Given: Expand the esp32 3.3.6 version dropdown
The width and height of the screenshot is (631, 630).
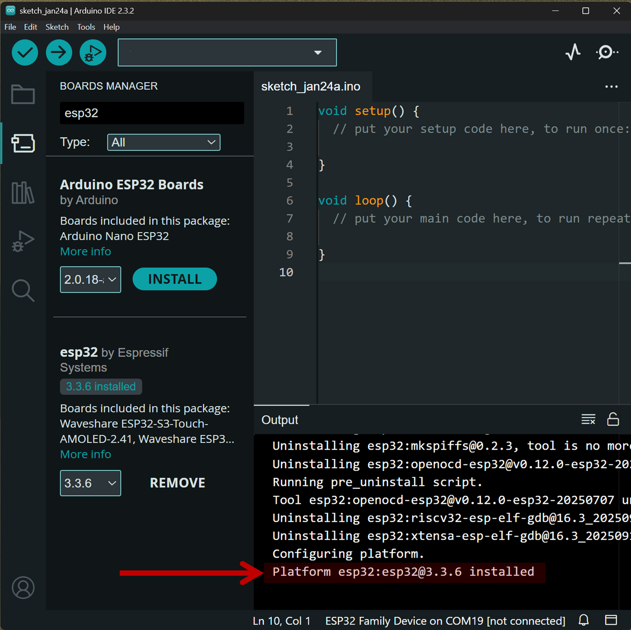Looking at the screenshot, I should pos(90,483).
